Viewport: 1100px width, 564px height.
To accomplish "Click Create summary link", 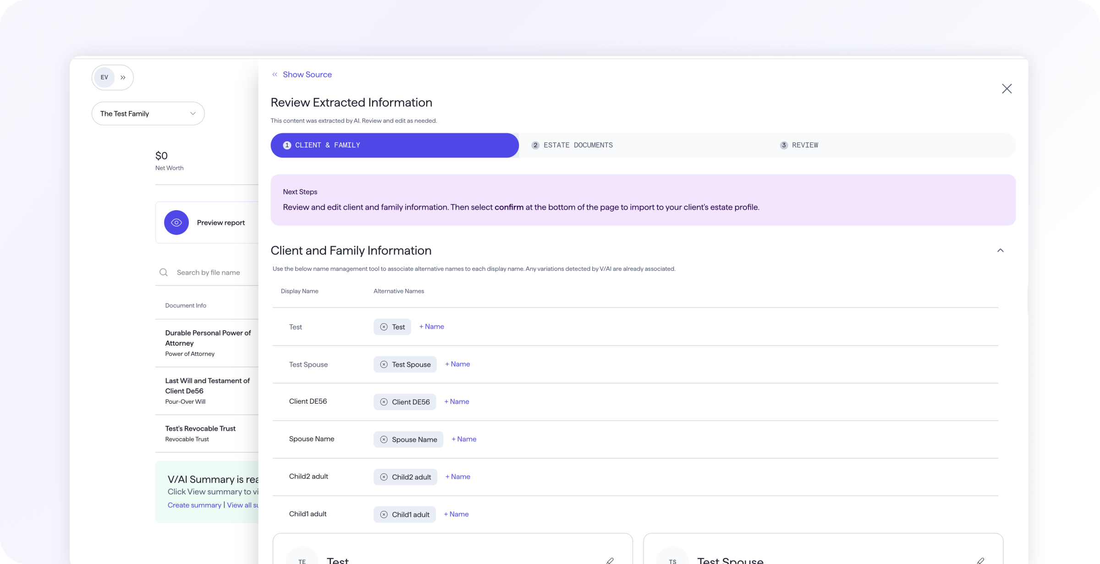I will point(194,505).
